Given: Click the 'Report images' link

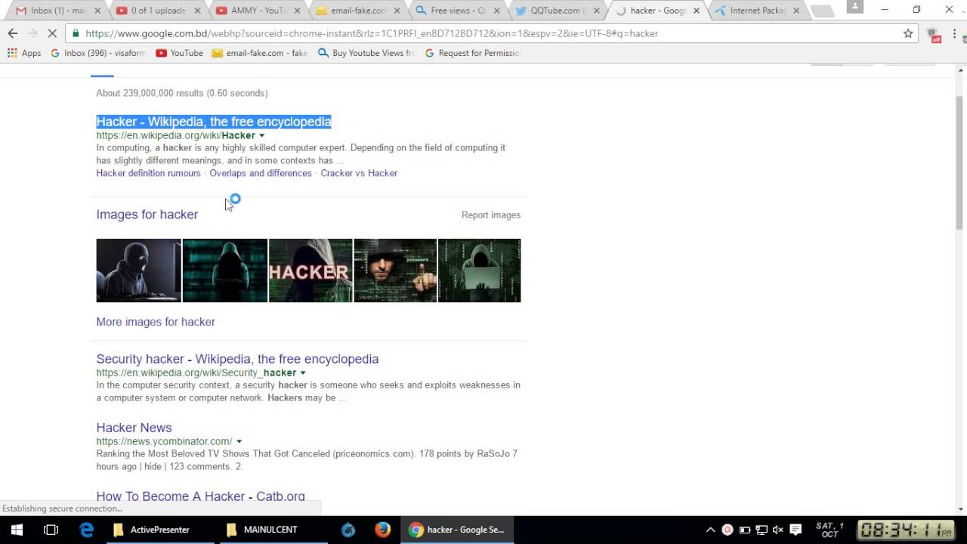Looking at the screenshot, I should coord(491,215).
